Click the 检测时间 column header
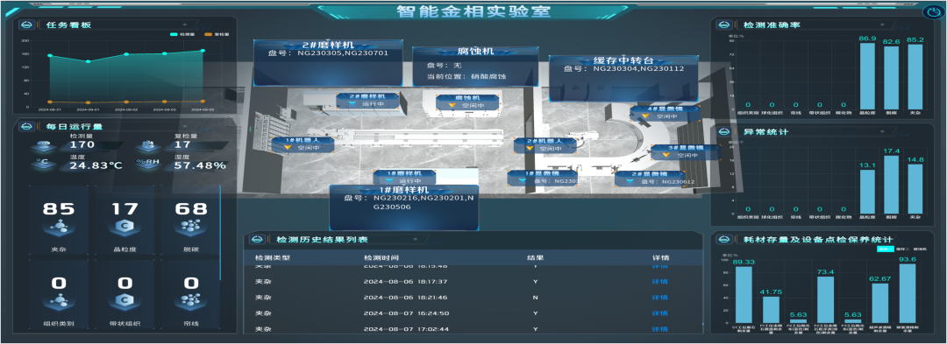Image resolution: width=947 pixels, height=344 pixels. pyautogui.click(x=381, y=258)
